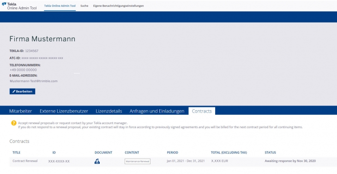Viewport: 337px width, 174px height.
Task: Click the contract ID XXX-XXXX-XX
Action: [59, 162]
